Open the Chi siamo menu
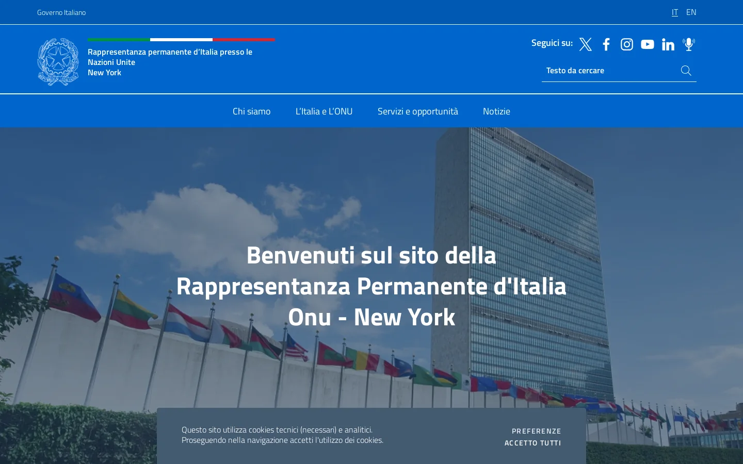 click(x=251, y=111)
